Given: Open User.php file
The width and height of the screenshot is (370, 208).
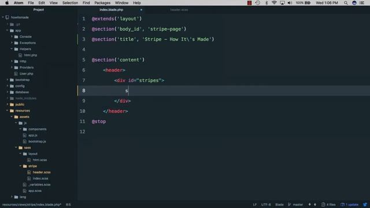Looking at the screenshot, I should [26, 73].
